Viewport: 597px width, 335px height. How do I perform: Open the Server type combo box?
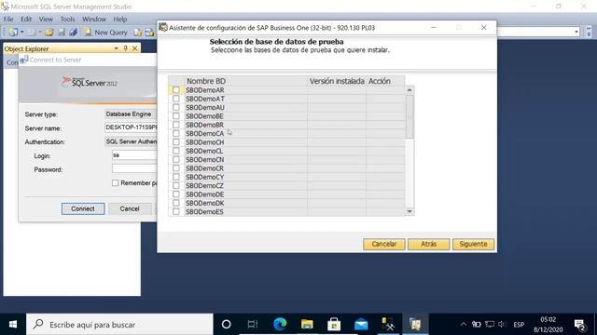(131, 114)
